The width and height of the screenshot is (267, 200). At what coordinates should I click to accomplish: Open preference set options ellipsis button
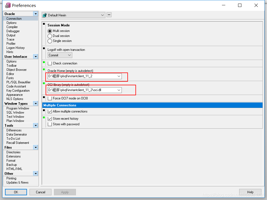109,15
